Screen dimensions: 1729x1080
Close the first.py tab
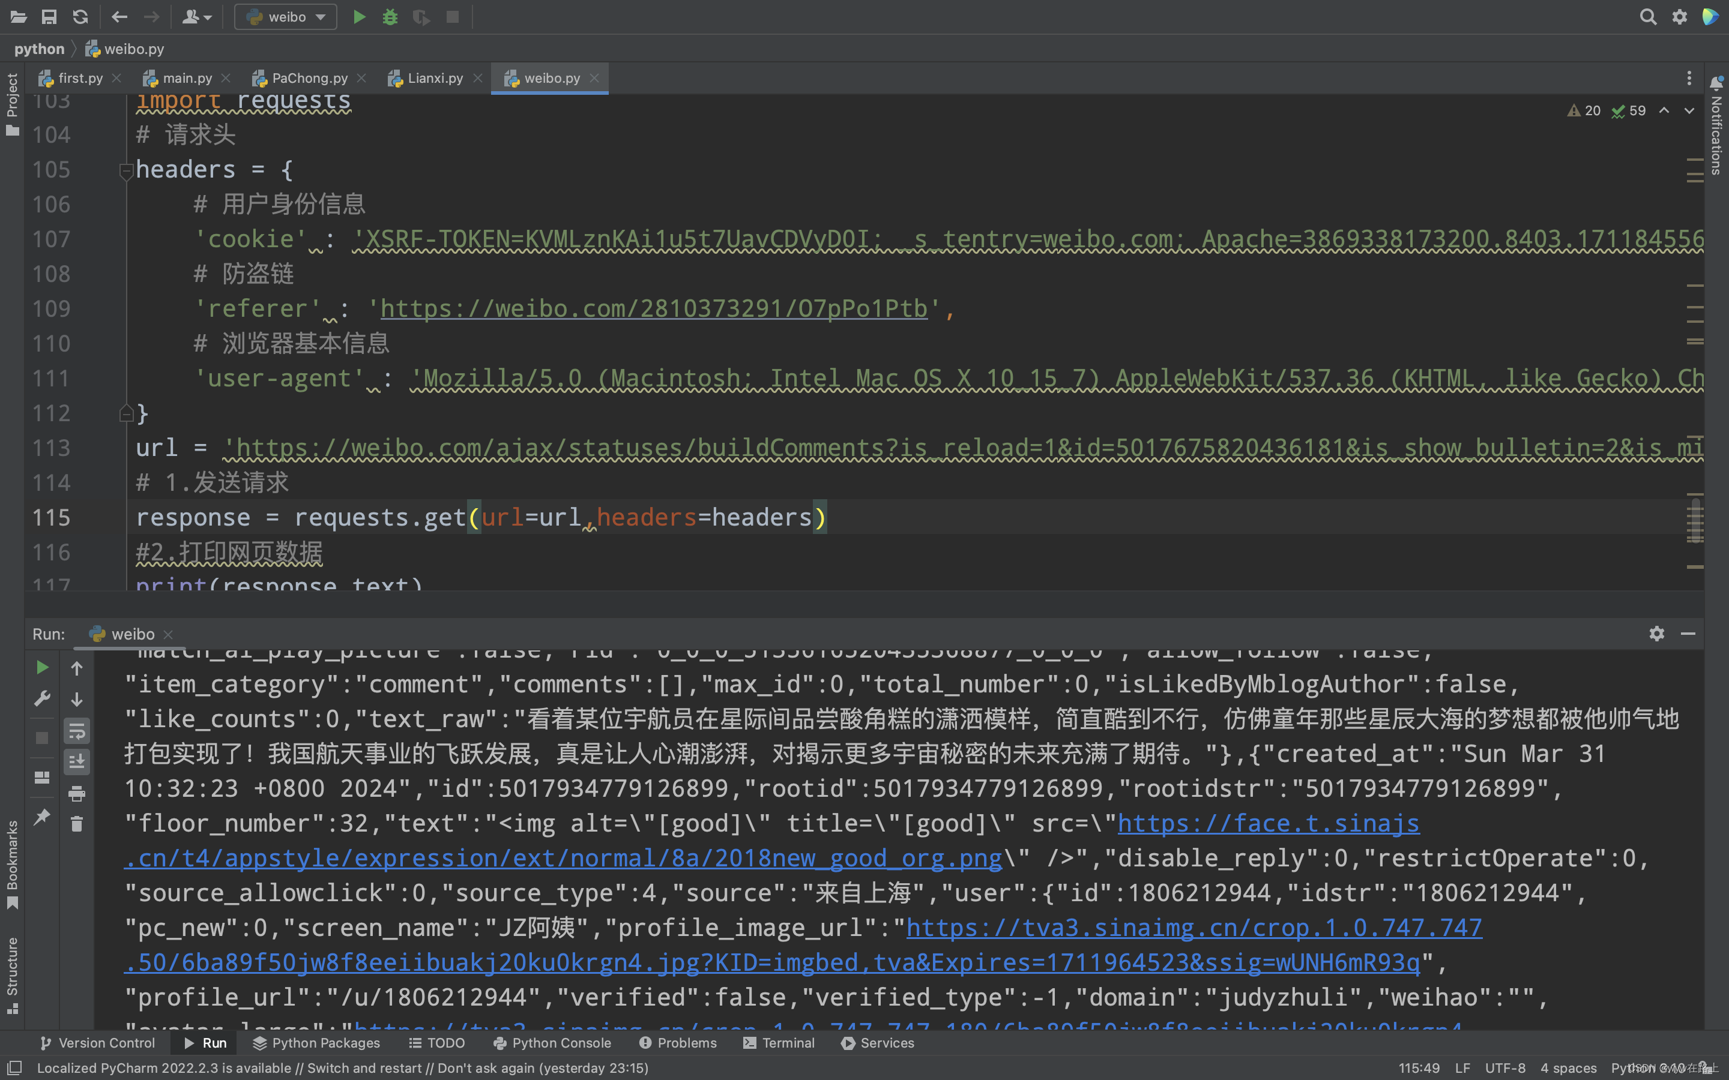116,78
